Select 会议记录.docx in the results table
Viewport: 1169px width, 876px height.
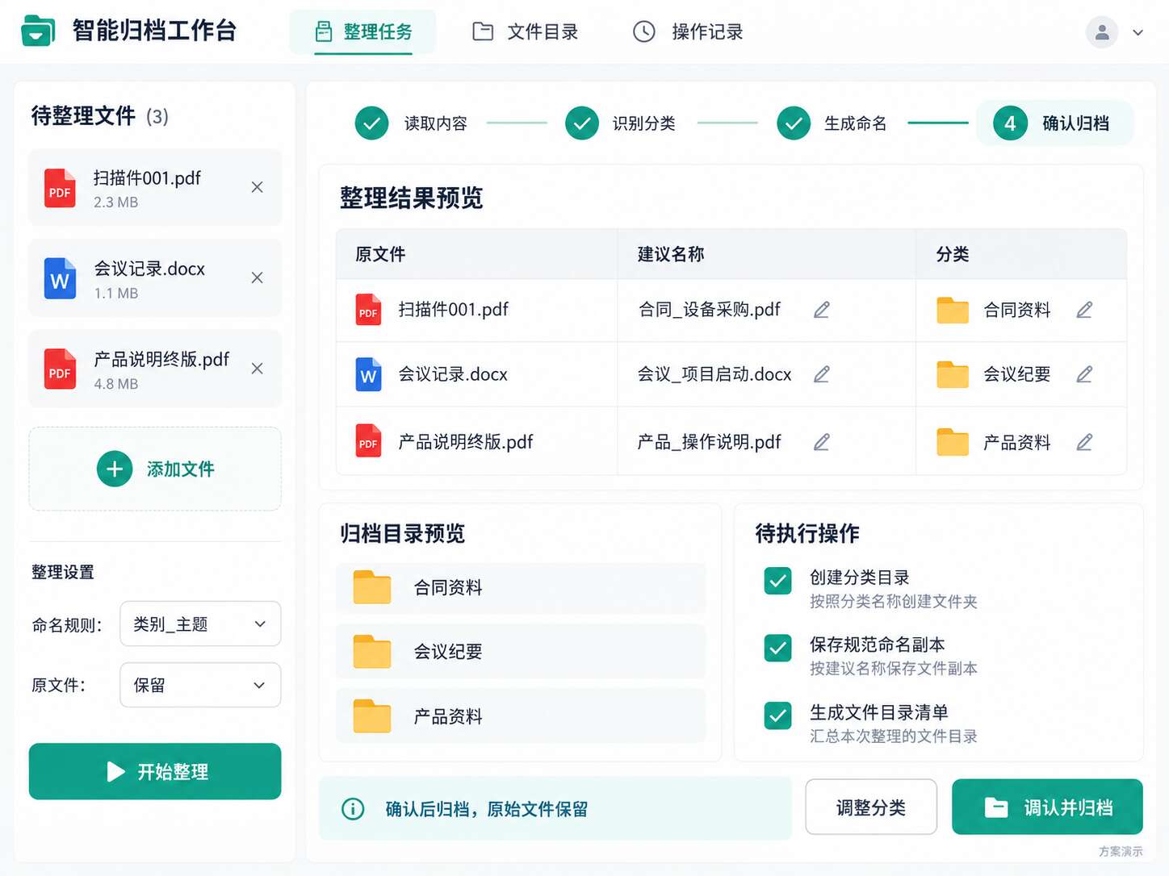point(453,374)
